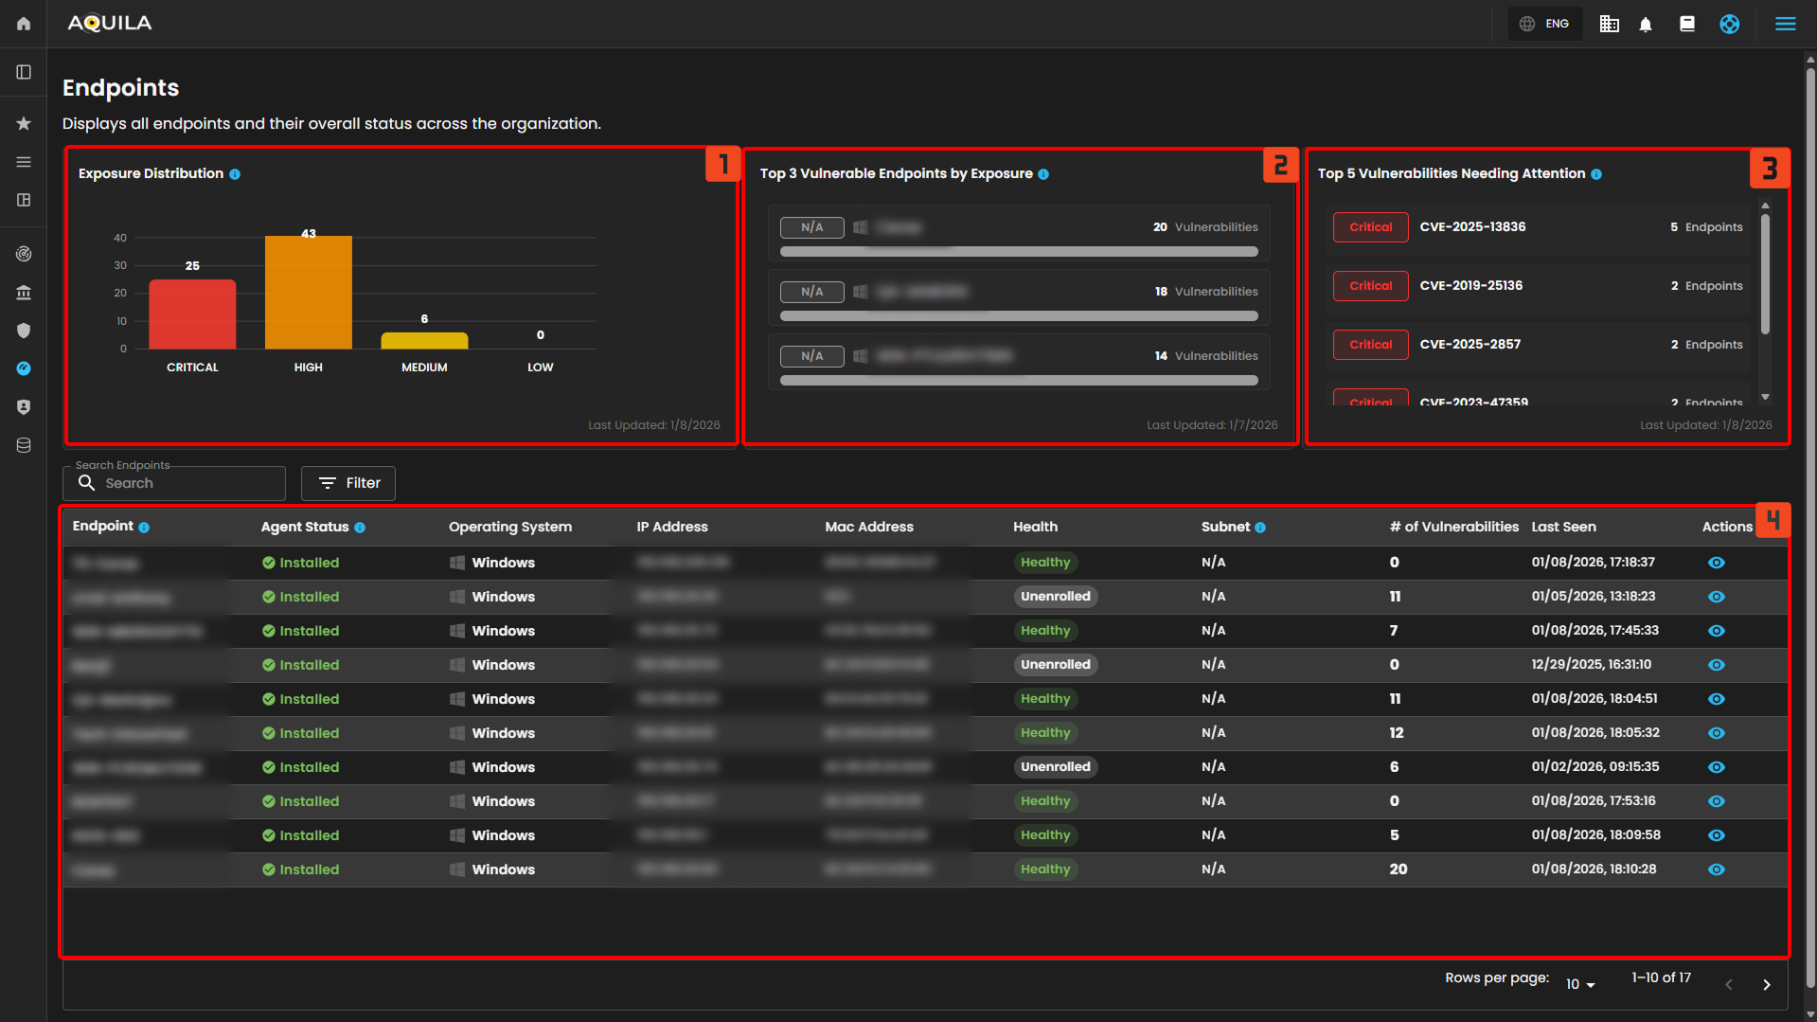Click the eye icon for the first table row
This screenshot has height=1022, width=1817.
pos(1716,563)
